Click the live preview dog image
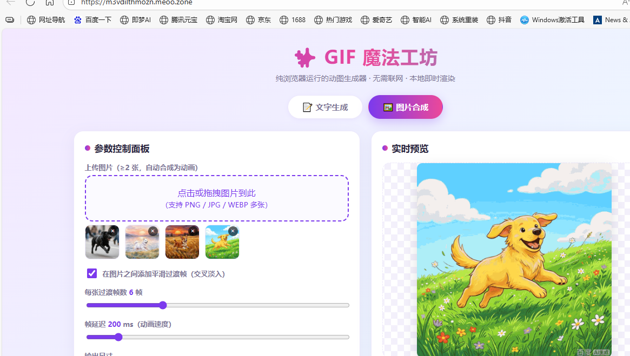Viewport: 630px width, 356px height. pos(514,259)
